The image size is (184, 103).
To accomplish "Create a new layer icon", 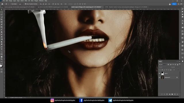I will point(175,94).
